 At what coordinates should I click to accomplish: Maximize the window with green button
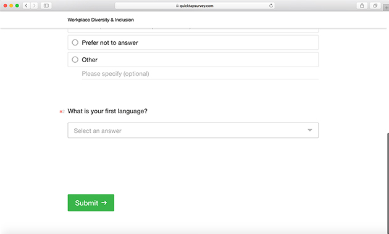pyautogui.click(x=17, y=6)
